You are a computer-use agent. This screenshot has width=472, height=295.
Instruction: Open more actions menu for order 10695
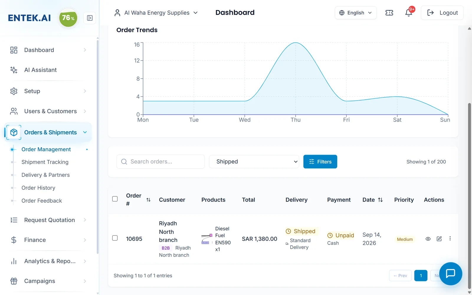[x=450, y=239]
